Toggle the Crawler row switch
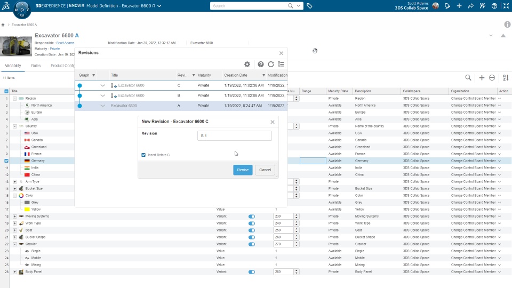This screenshot has height=288, width=512. point(251,244)
